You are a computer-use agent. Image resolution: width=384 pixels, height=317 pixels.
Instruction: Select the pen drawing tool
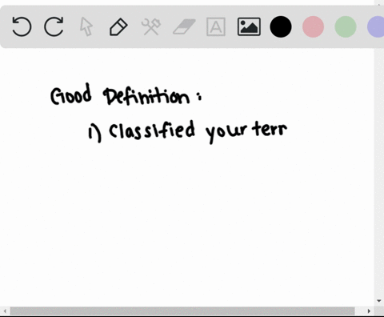tap(118, 26)
